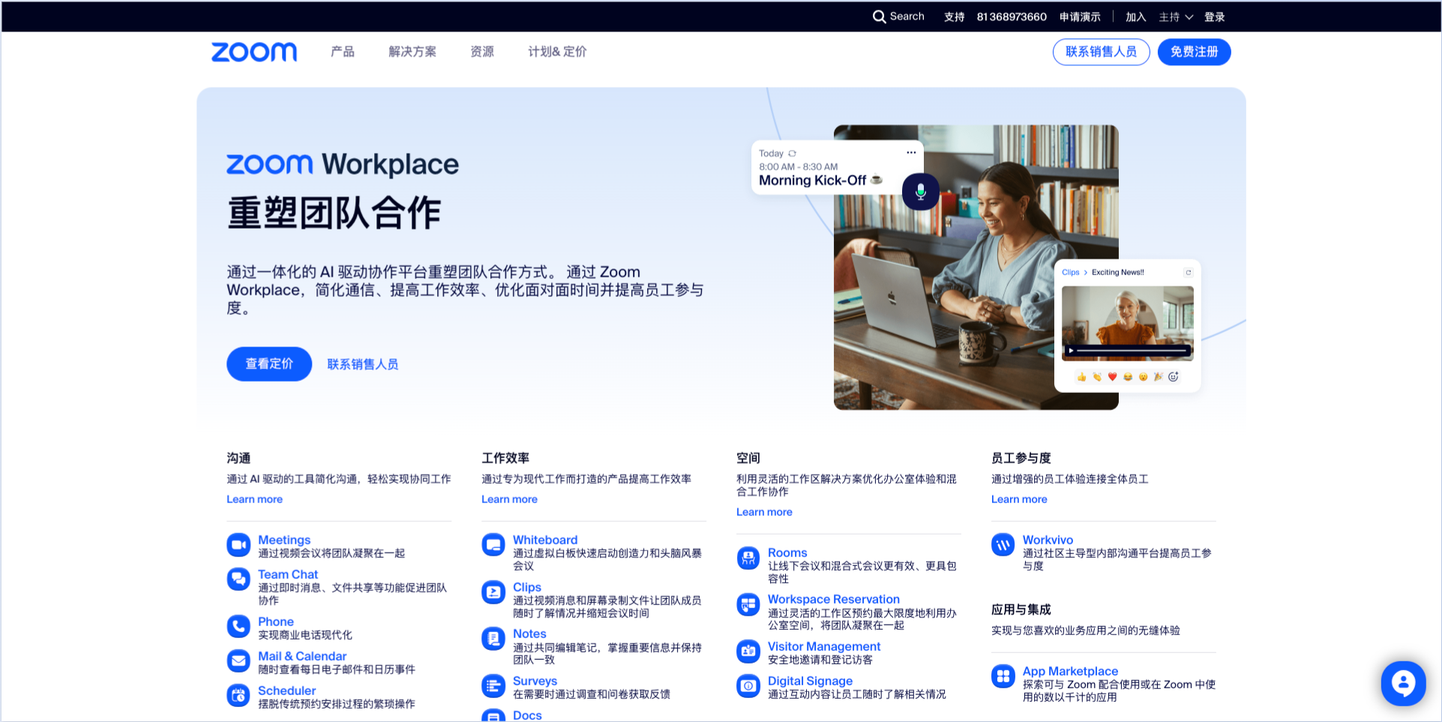Click the Notes icon
The width and height of the screenshot is (1442, 722).
click(x=493, y=639)
